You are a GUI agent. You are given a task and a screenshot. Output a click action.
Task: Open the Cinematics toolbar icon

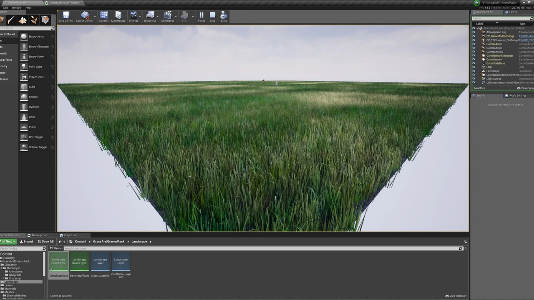pos(168,17)
